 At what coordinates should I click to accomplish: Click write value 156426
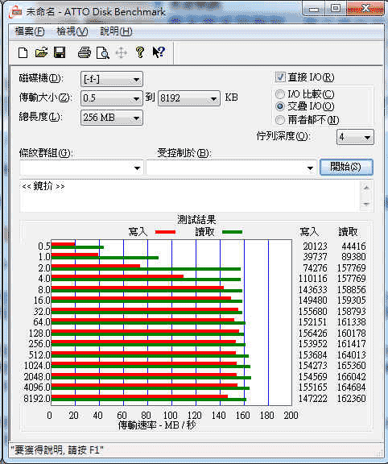pyautogui.click(x=313, y=333)
